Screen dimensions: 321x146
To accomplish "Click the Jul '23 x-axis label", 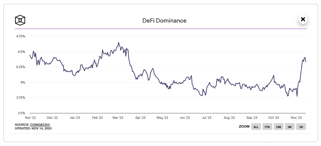I will [207, 118].
